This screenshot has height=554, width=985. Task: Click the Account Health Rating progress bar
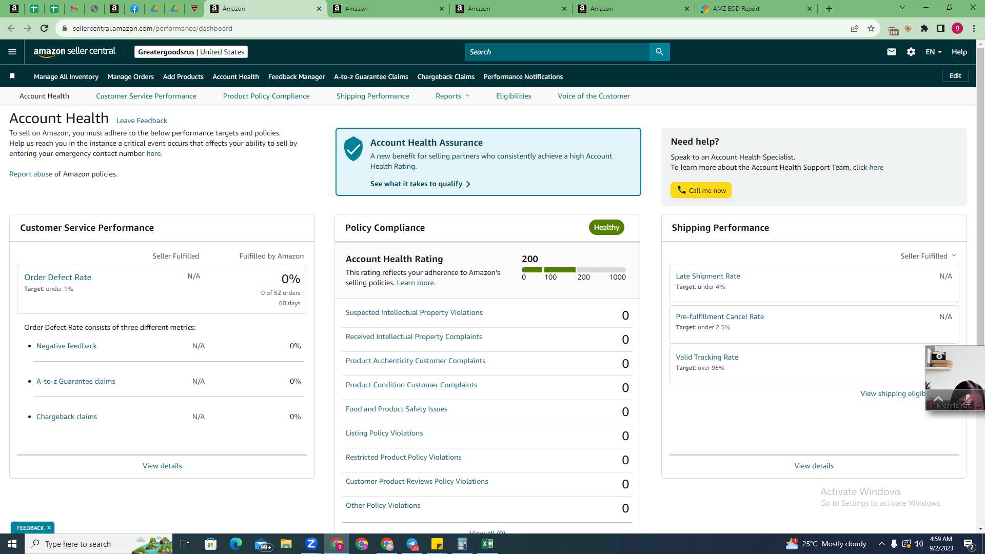coord(574,269)
